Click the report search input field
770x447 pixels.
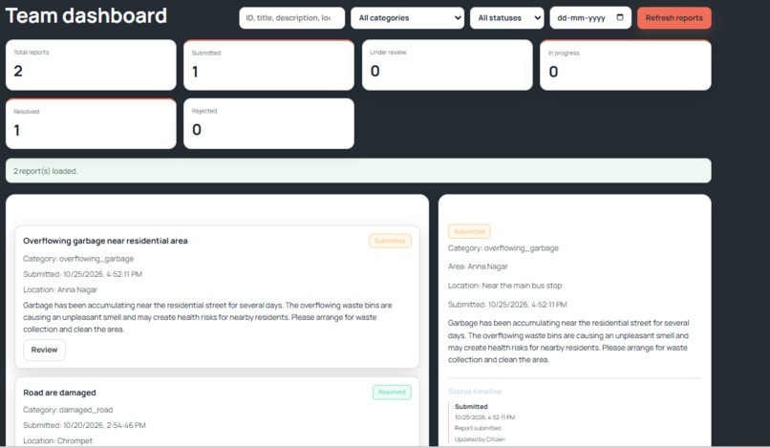[291, 18]
